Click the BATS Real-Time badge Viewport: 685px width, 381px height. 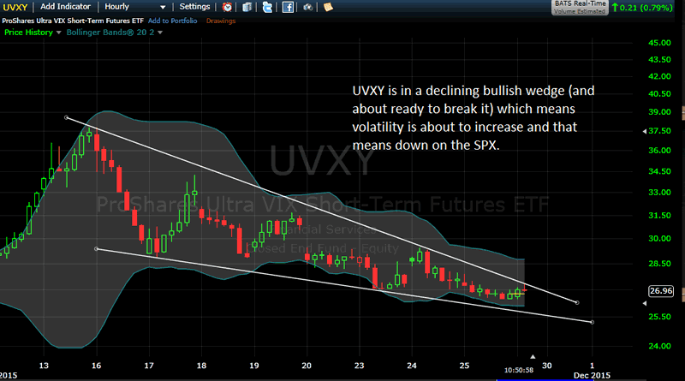(x=580, y=8)
